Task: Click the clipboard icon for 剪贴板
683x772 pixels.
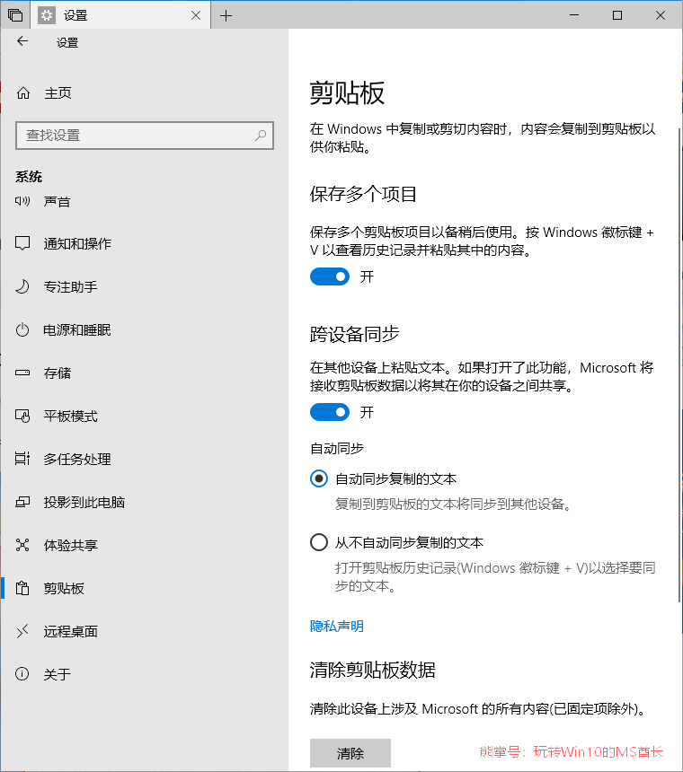Action: (22, 588)
